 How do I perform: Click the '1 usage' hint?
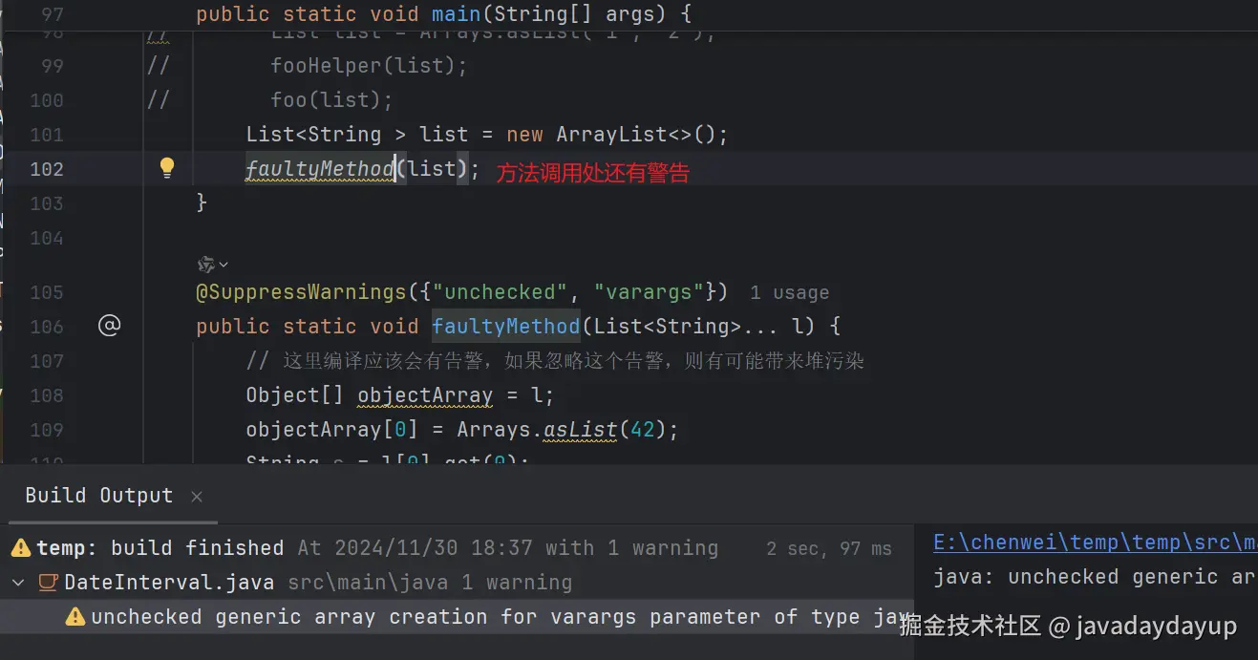(789, 293)
